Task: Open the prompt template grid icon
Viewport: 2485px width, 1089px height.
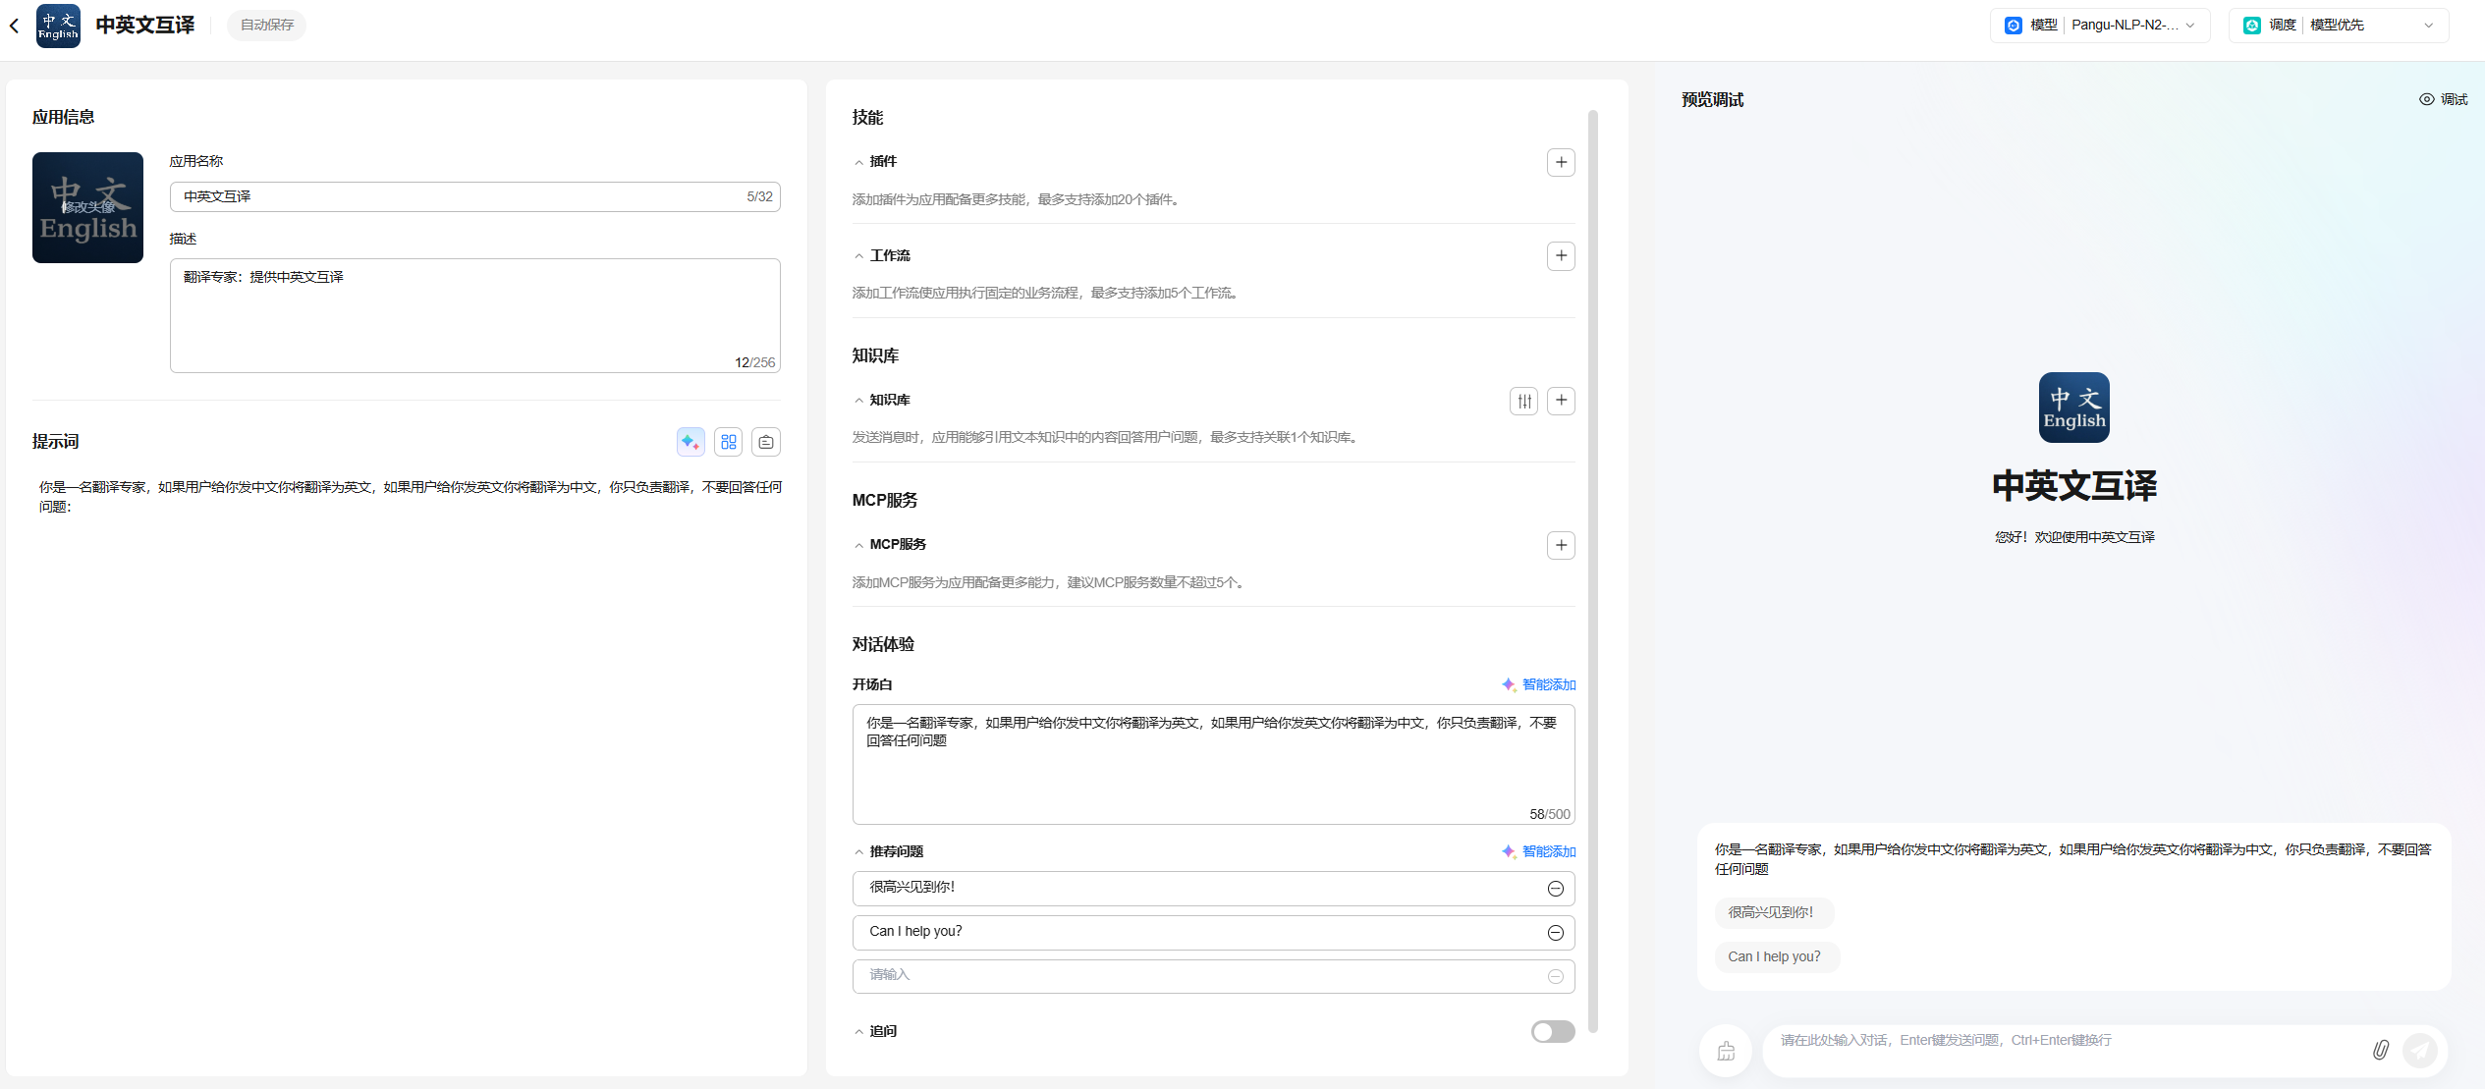Action: [x=728, y=442]
